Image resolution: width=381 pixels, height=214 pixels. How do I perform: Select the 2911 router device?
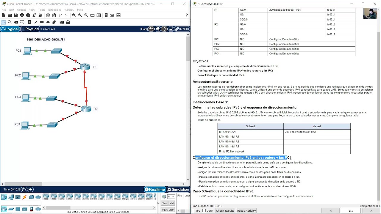tap(78, 196)
